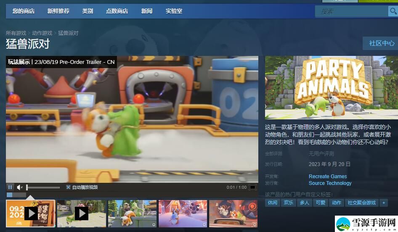The height and width of the screenshot is (232, 398).
Task: Click the plus add-tag button
Action: click(x=384, y=203)
